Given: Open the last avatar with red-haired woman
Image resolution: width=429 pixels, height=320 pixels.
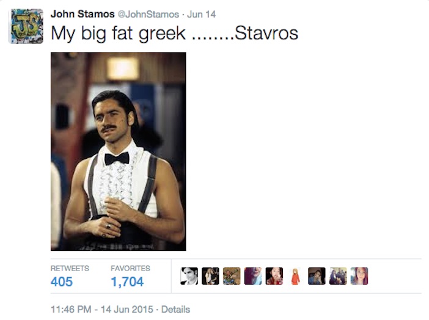Looking at the screenshot, I should (x=359, y=276).
